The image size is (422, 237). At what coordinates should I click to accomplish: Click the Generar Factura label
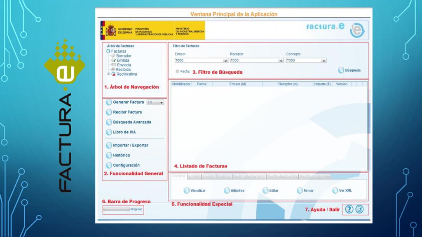[129, 102]
